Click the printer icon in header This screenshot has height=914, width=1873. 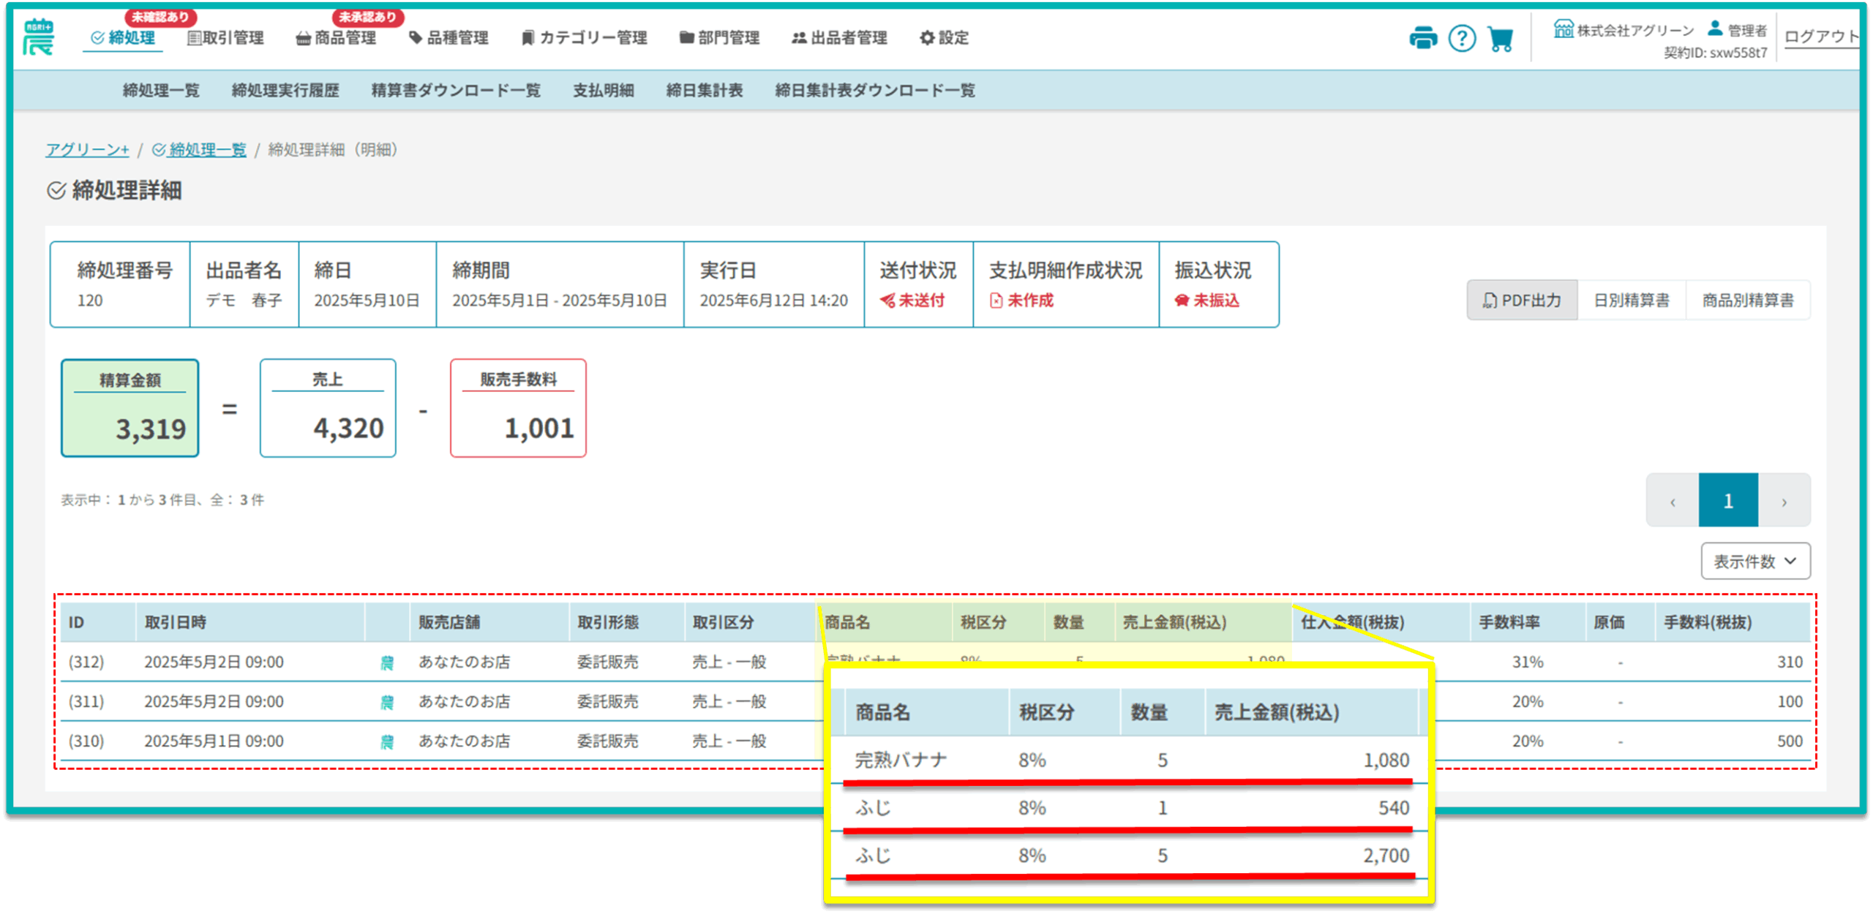[1422, 38]
